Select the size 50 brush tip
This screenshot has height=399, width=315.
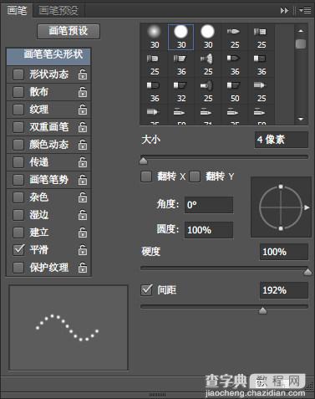click(235, 91)
